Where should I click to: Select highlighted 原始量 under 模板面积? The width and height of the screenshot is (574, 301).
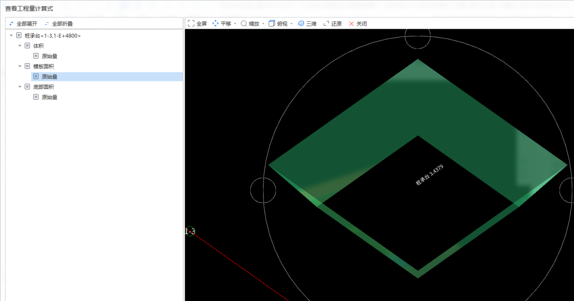point(107,77)
